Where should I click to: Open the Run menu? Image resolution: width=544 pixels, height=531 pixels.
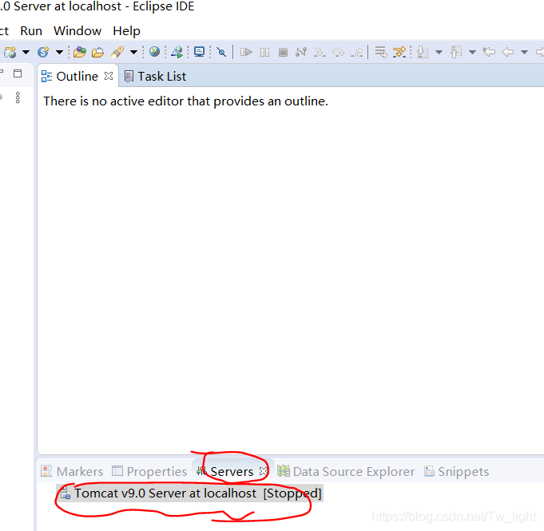(x=31, y=31)
